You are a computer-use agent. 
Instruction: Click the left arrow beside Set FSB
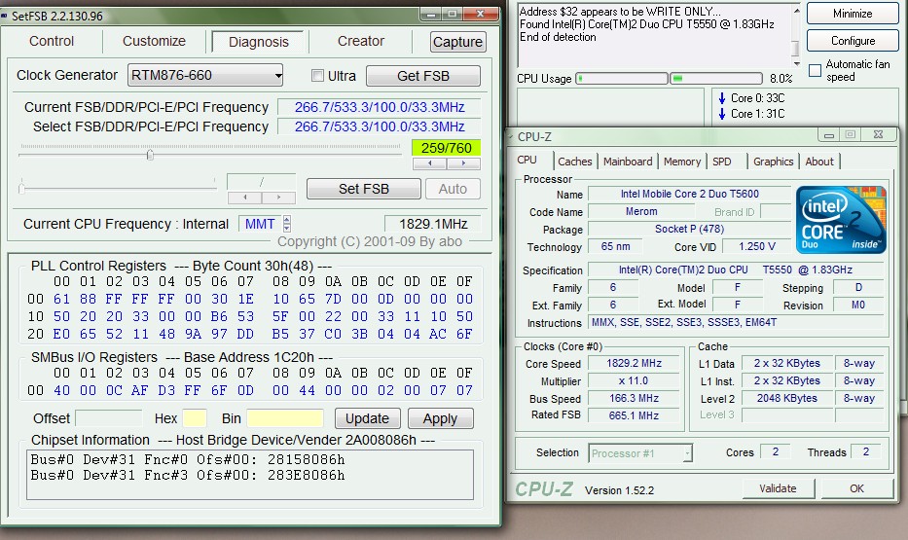point(245,198)
